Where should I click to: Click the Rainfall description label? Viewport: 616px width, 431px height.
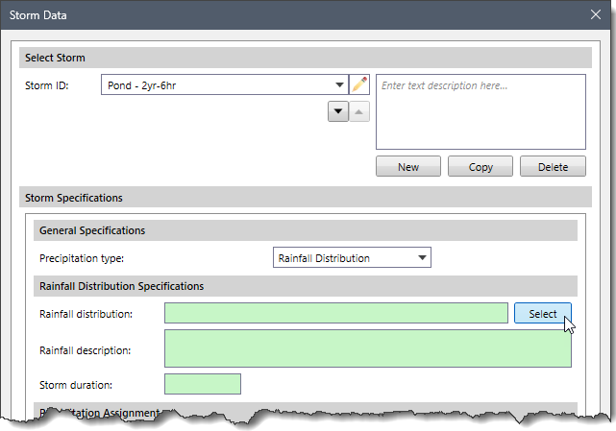pos(86,350)
